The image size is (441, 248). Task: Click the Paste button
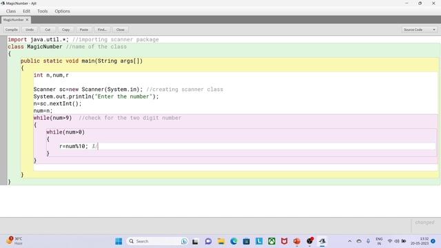(84, 30)
